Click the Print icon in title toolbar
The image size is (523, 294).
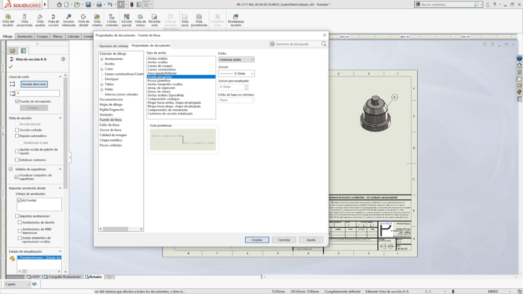coord(99,5)
